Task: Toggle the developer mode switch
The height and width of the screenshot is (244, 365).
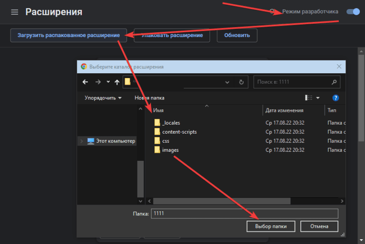Action: (353, 11)
